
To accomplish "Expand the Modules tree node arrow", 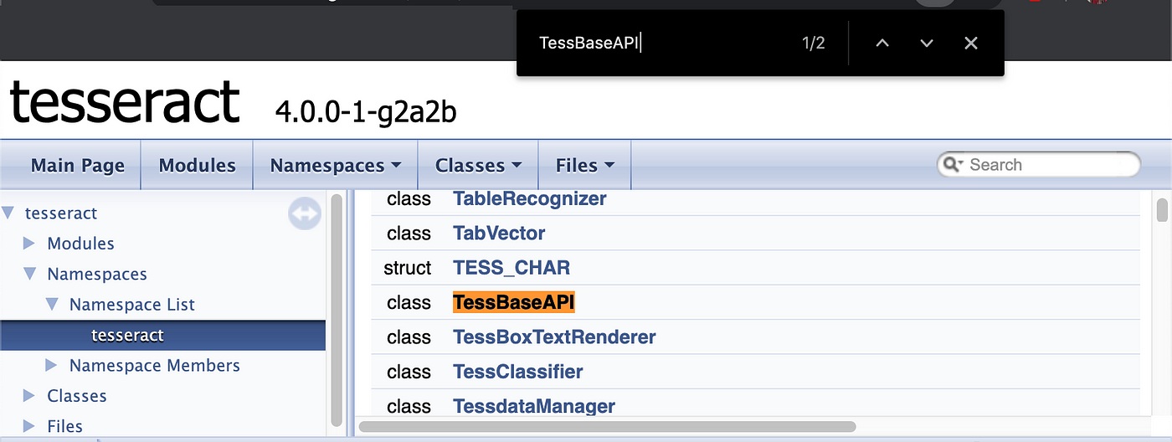I will point(29,244).
